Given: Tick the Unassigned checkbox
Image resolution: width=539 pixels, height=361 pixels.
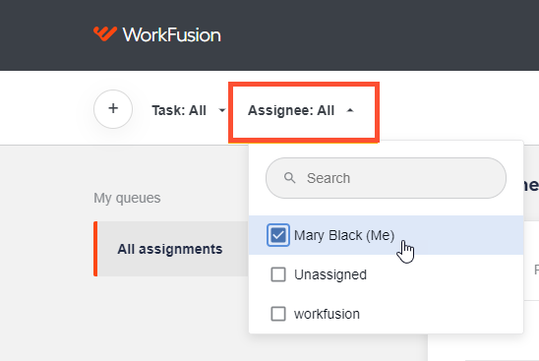Looking at the screenshot, I should coord(278,274).
